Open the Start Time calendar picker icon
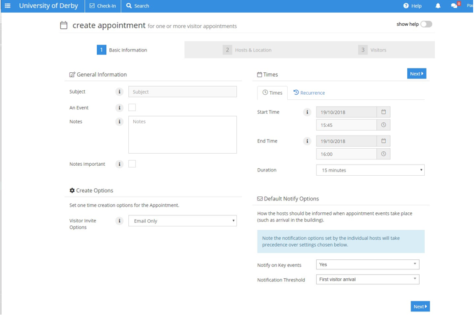Viewport: 475px width, 324px height. 383,112
